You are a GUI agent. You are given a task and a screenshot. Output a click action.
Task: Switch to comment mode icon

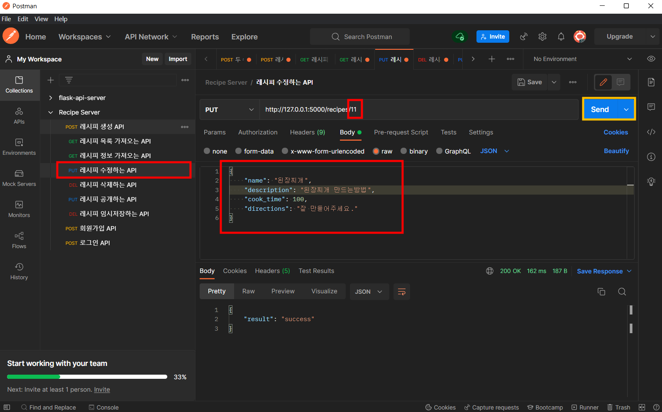pos(620,82)
